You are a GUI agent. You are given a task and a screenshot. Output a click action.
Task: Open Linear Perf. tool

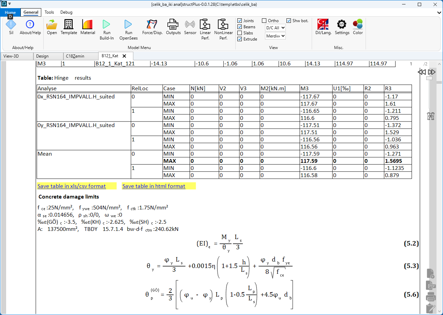pyautogui.click(x=205, y=29)
